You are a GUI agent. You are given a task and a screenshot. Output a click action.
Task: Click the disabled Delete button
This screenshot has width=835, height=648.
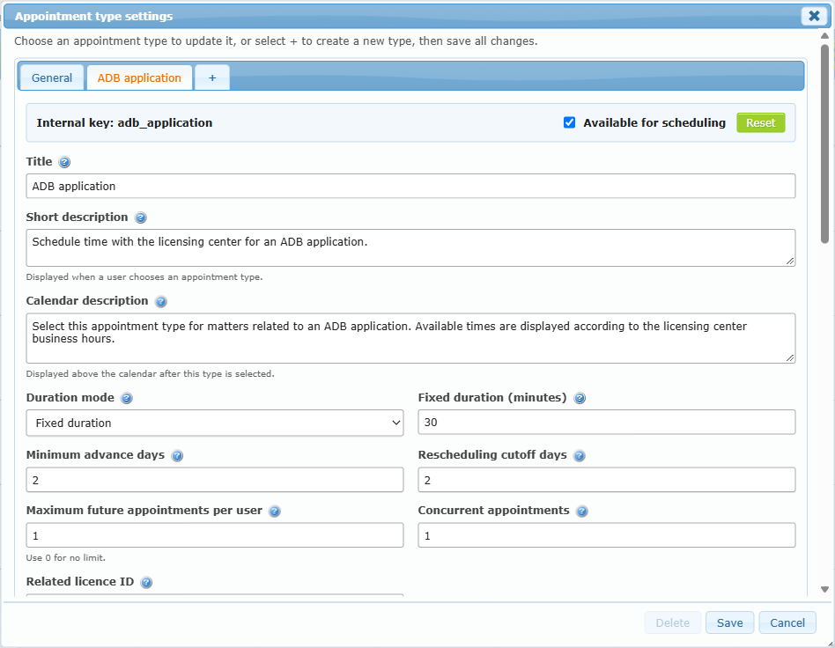tap(673, 623)
